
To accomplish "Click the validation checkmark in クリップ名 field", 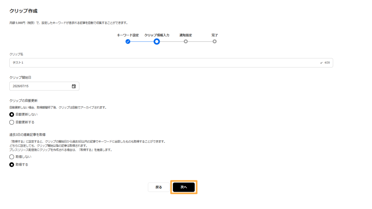I will coord(321,63).
